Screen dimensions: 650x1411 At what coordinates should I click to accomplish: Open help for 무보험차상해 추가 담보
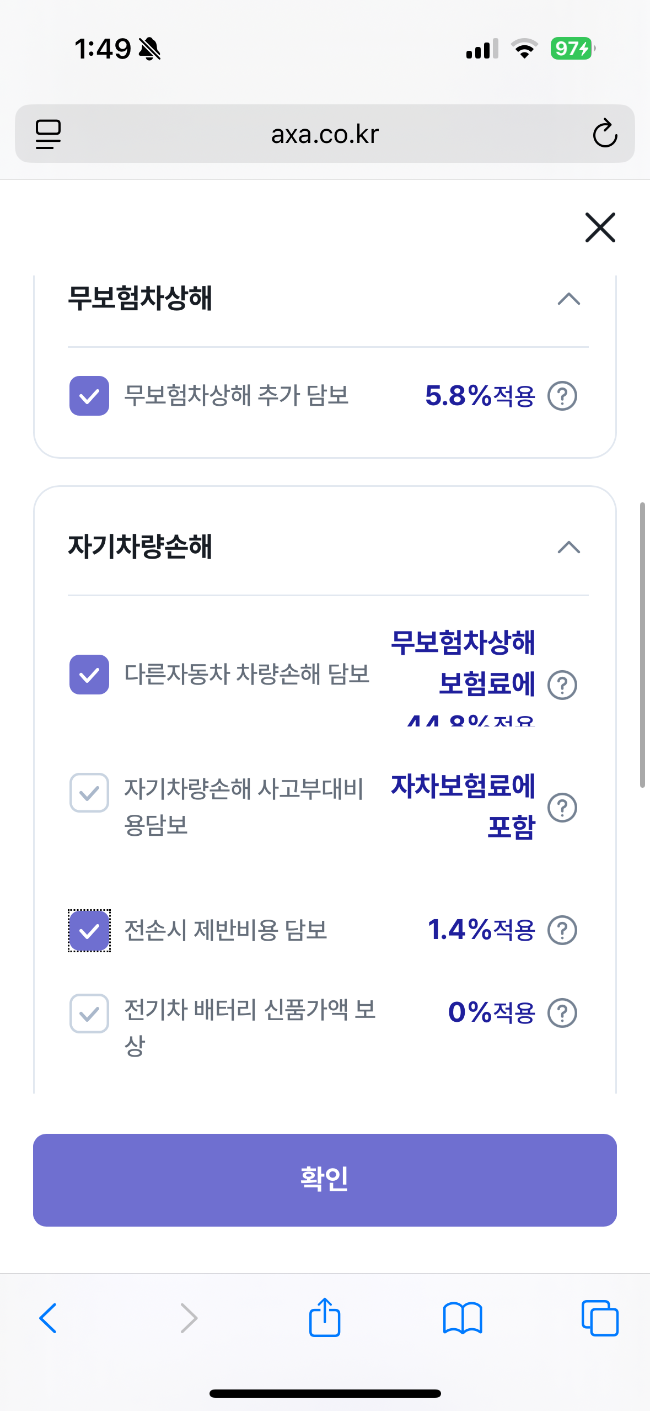coord(562,396)
